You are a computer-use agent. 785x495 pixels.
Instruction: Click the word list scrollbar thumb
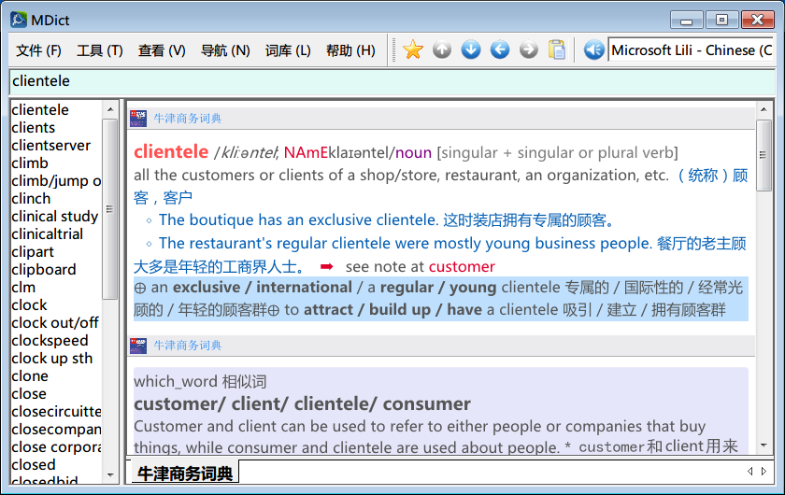coord(109,209)
